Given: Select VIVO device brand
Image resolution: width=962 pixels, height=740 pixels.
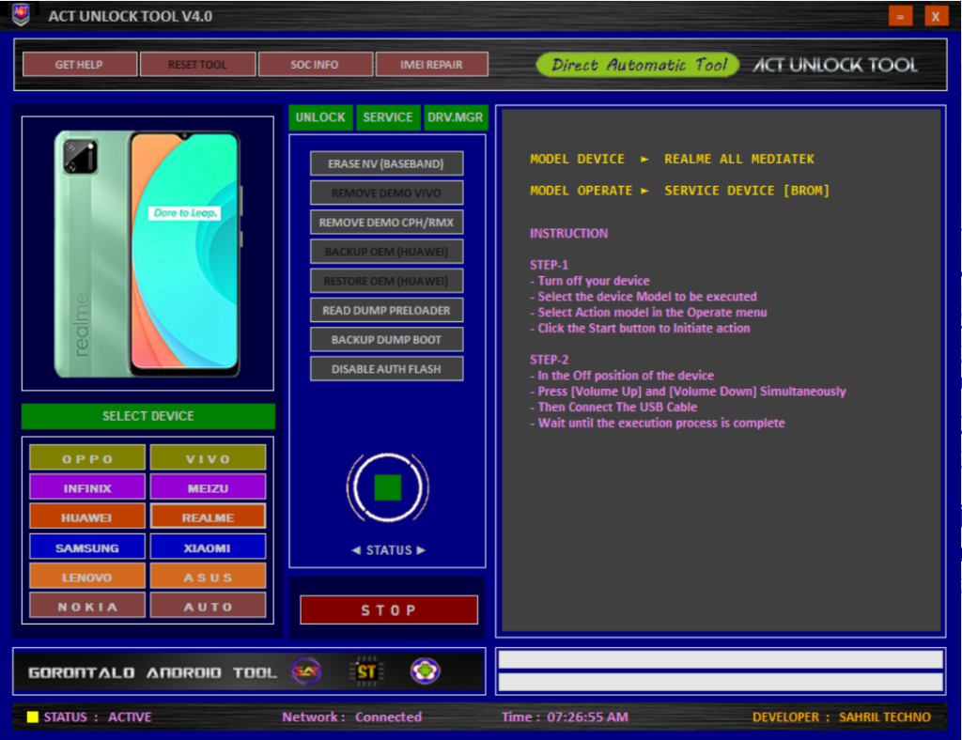Looking at the screenshot, I should point(208,458).
